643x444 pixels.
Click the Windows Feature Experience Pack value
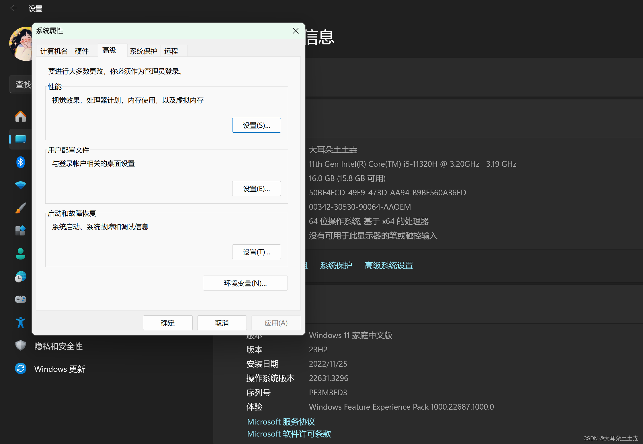401,407
